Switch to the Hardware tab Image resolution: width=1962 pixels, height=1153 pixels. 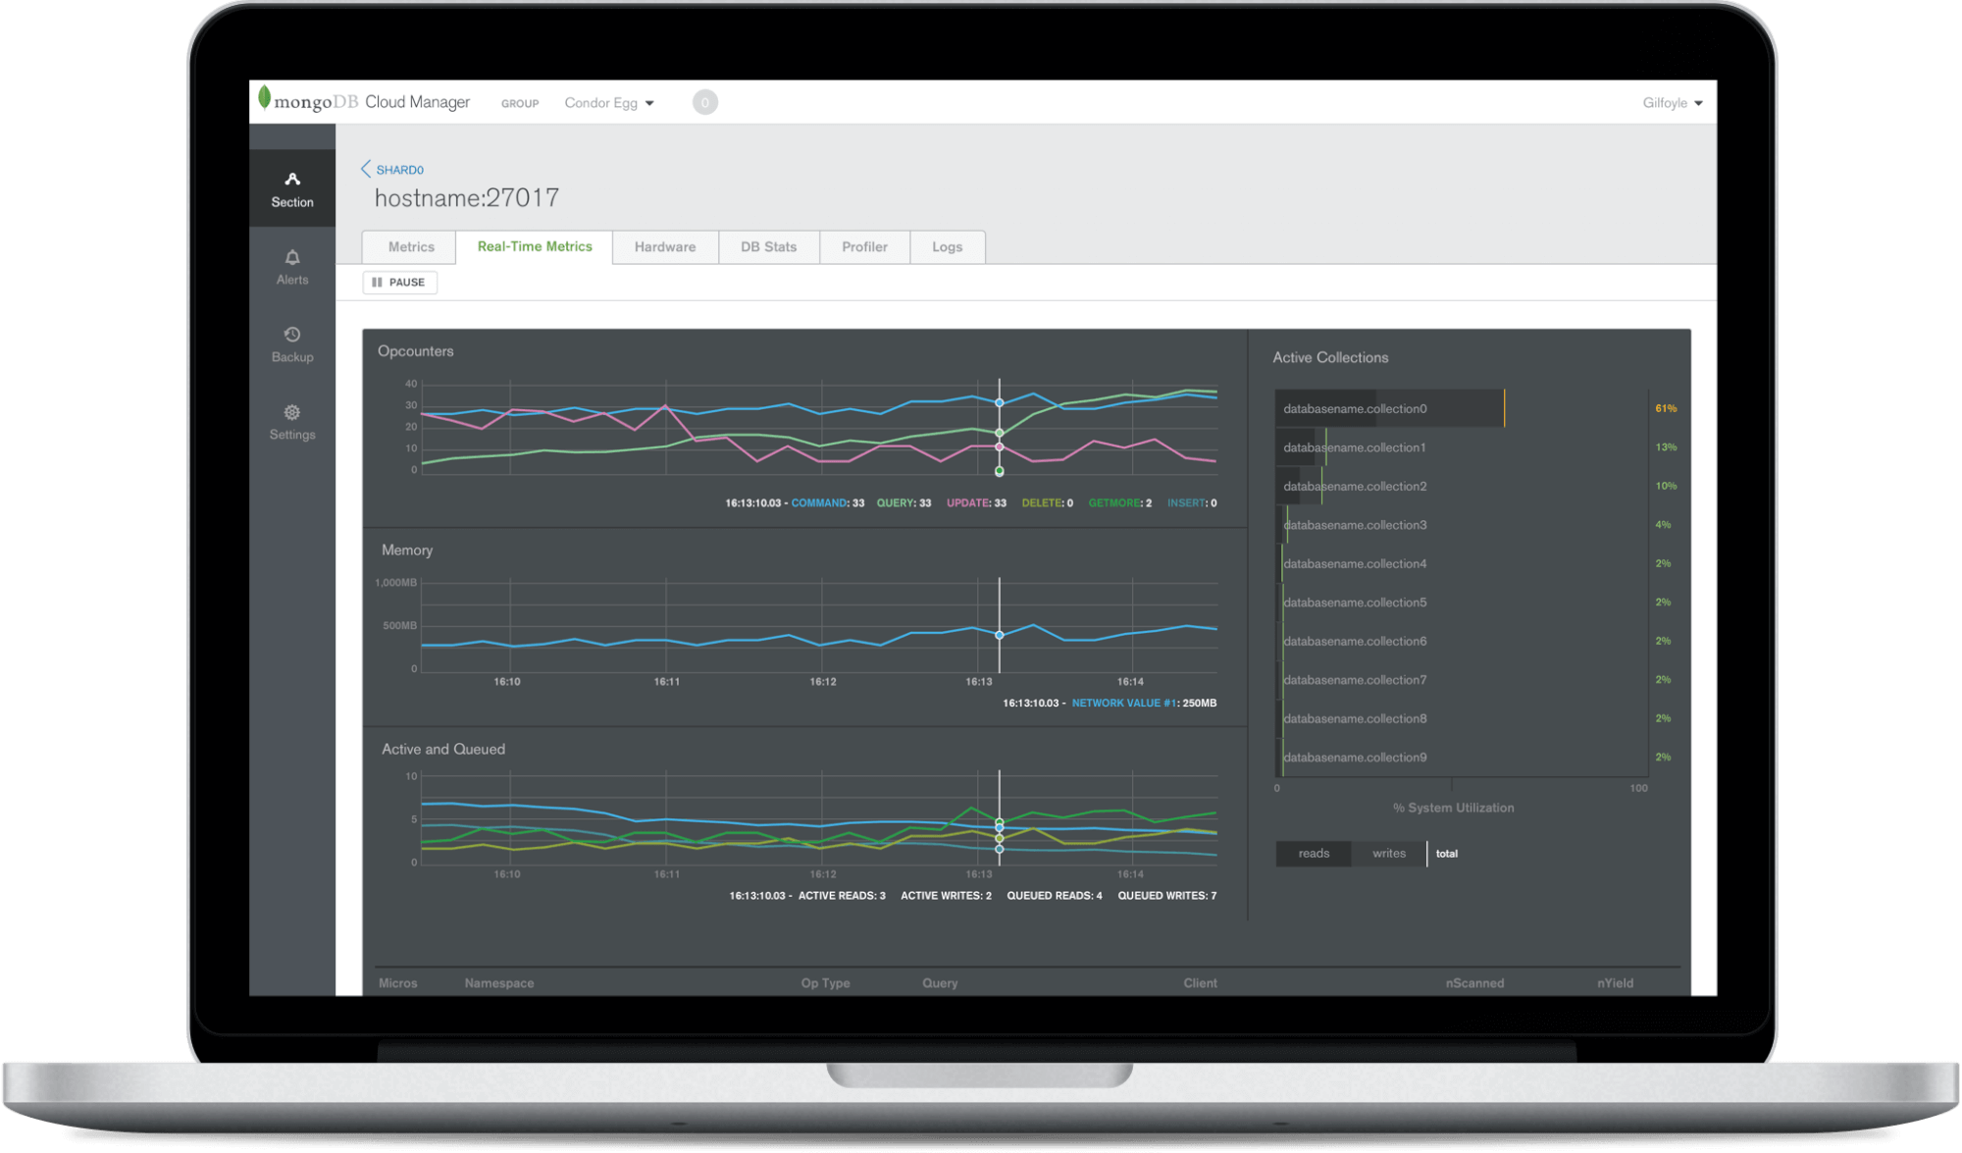665,247
